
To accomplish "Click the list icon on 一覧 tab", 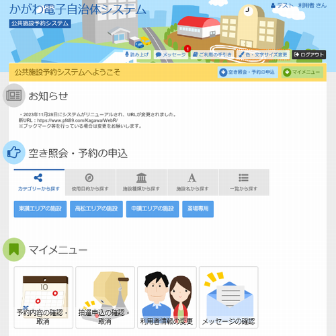I will (243, 178).
